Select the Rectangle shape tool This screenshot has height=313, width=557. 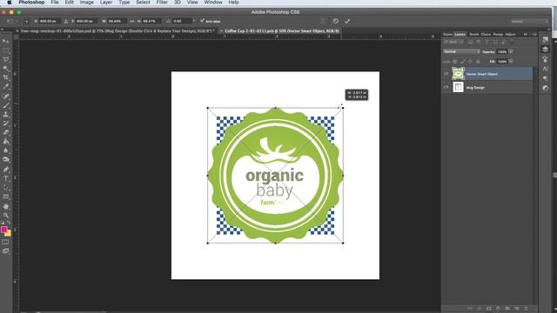(6, 197)
